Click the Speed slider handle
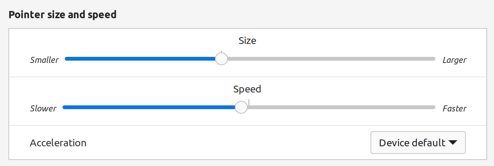The image size is (494, 166). pos(241,107)
